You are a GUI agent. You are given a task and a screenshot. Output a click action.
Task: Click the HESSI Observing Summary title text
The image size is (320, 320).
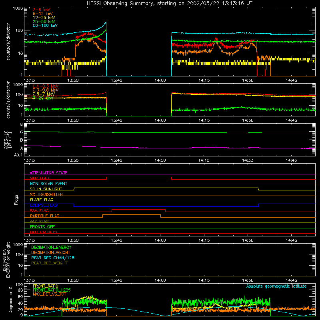(169, 4)
